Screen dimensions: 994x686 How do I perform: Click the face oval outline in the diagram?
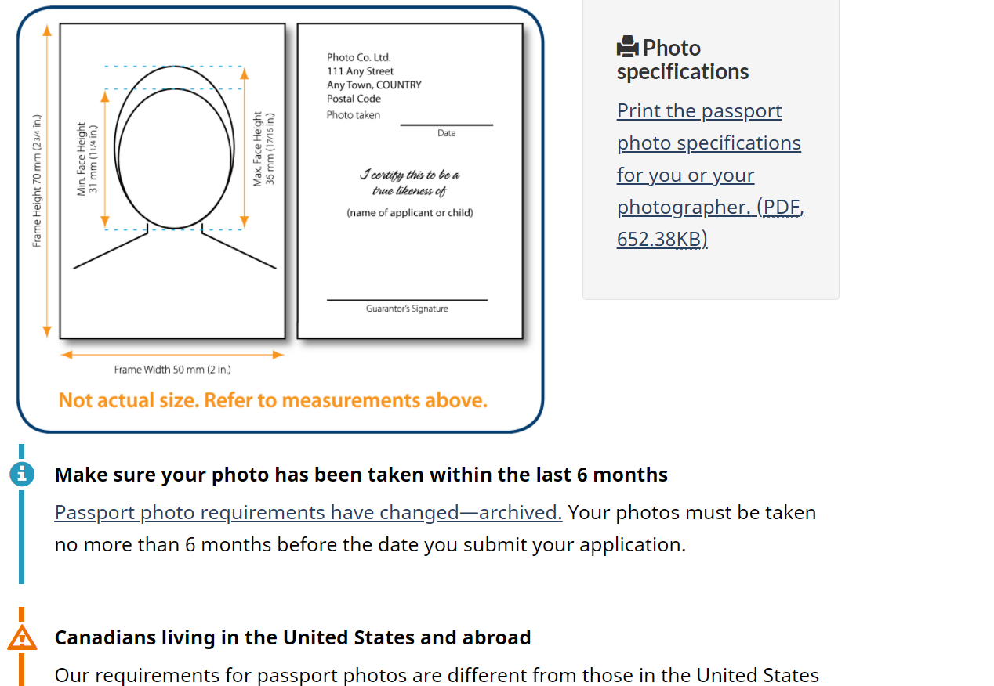(x=175, y=147)
